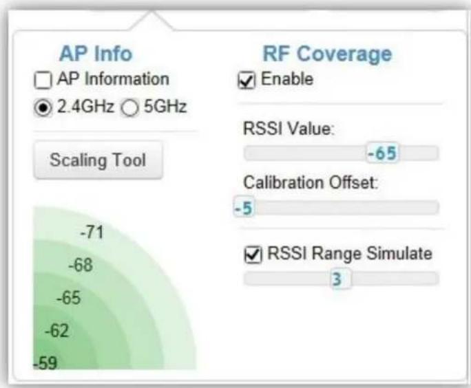The image size is (471, 388).
Task: Click the -71 label in coverage legend
Action: 92,233
